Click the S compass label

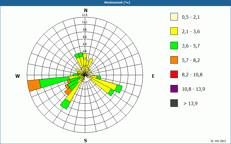pyautogui.click(x=85, y=141)
